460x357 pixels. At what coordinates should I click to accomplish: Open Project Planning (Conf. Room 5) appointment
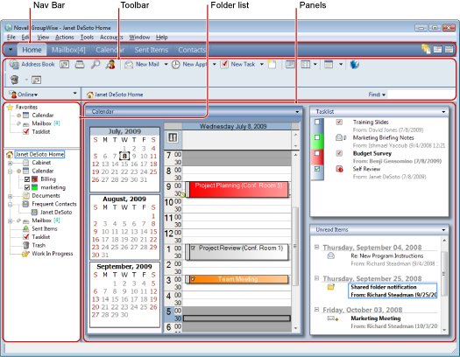coord(238,189)
